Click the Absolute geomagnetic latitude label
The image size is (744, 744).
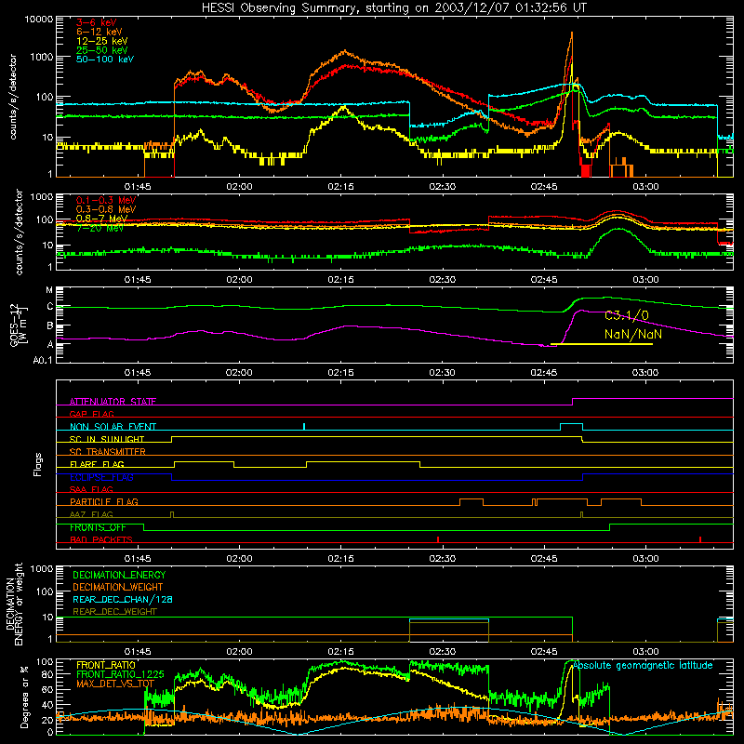point(643,665)
